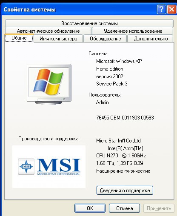Click the Пользователь: label
The image size is (177, 216).
(x=105, y=95)
